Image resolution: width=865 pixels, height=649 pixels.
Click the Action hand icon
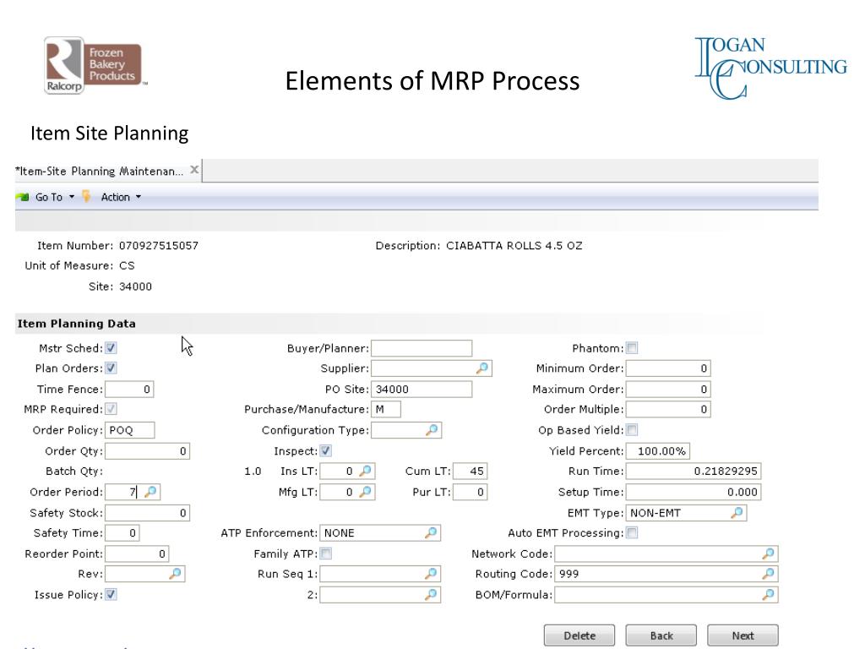[x=87, y=196]
